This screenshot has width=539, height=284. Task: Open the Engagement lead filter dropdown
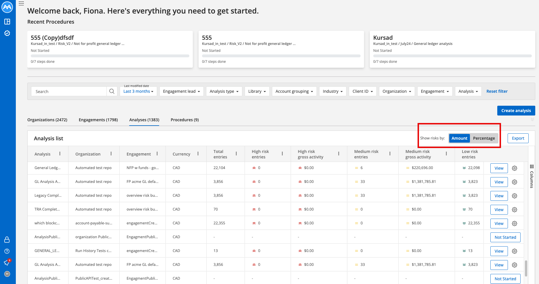click(182, 91)
